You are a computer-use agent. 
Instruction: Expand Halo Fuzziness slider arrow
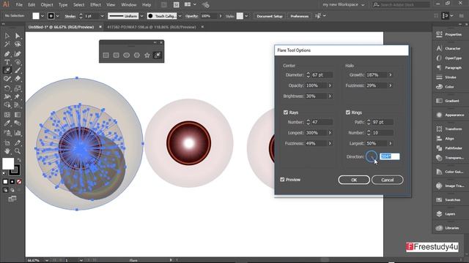click(x=391, y=85)
